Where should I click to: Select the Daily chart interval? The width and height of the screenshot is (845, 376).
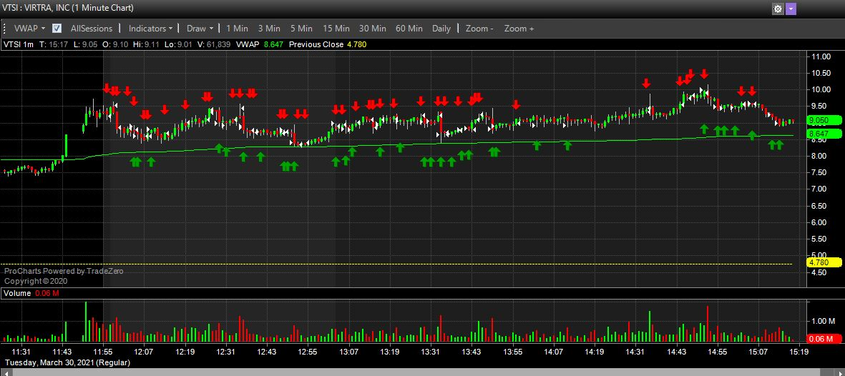pyautogui.click(x=441, y=29)
